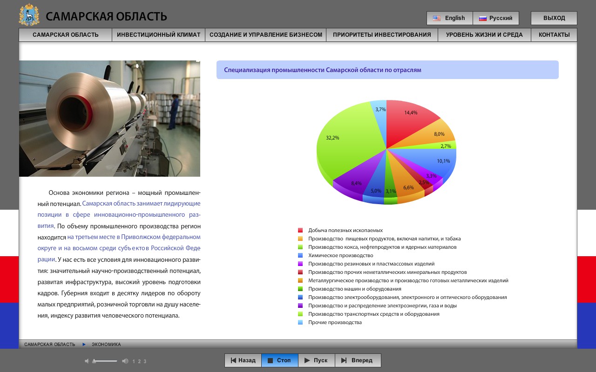Go to page 1 of the slides
This screenshot has height=372, width=596.
click(134, 361)
